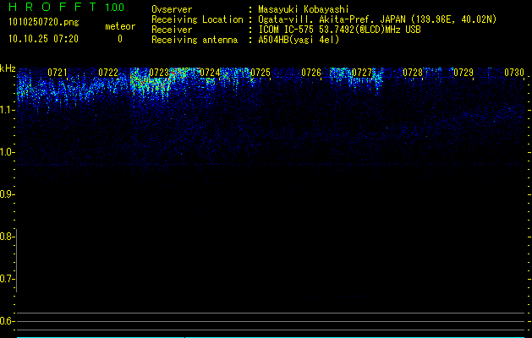532x338 pixels.
Task: Click the observer name Masayuki Kobayashi
Action: (x=304, y=9)
